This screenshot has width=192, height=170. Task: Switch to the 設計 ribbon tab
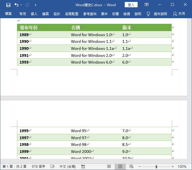coord(57,14)
